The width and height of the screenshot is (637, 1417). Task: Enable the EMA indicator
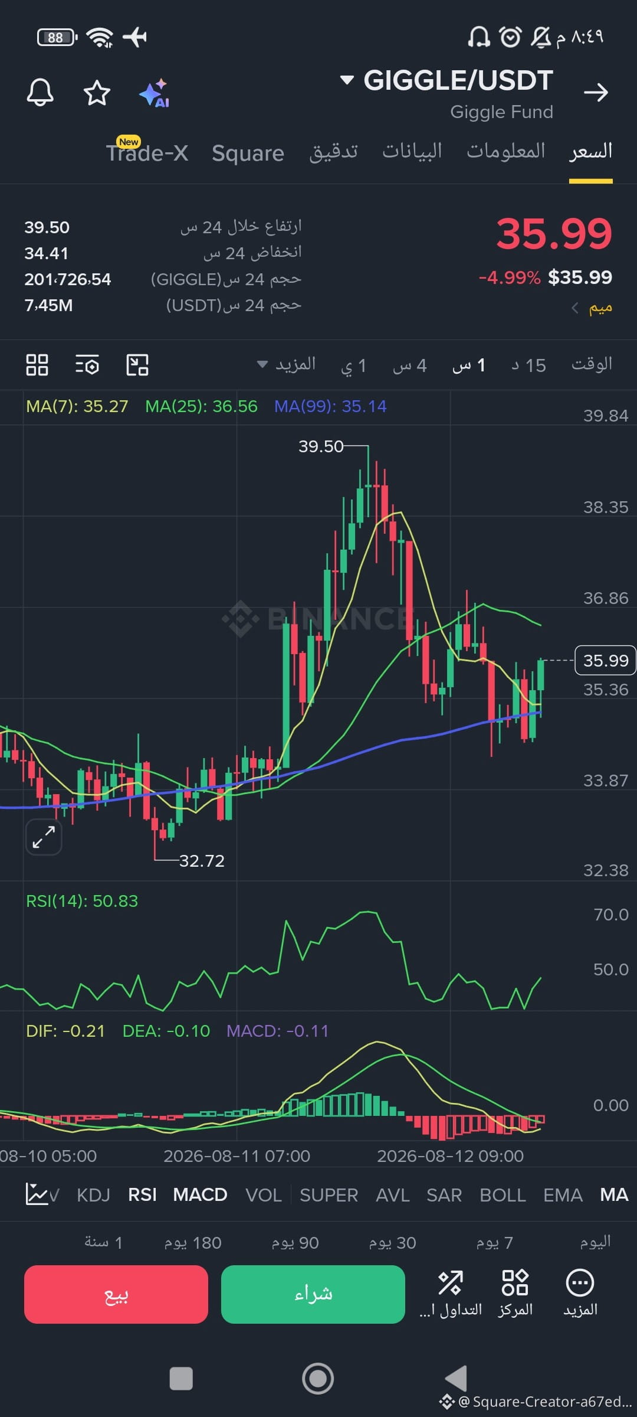coord(563,1195)
